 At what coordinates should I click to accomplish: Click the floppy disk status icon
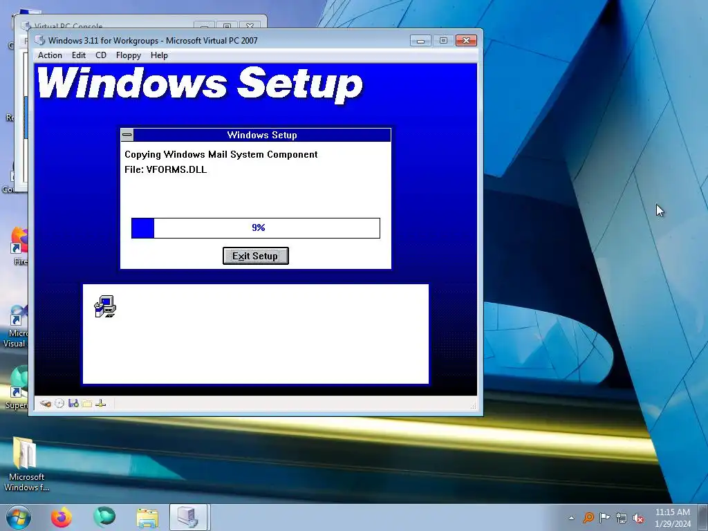[73, 404]
